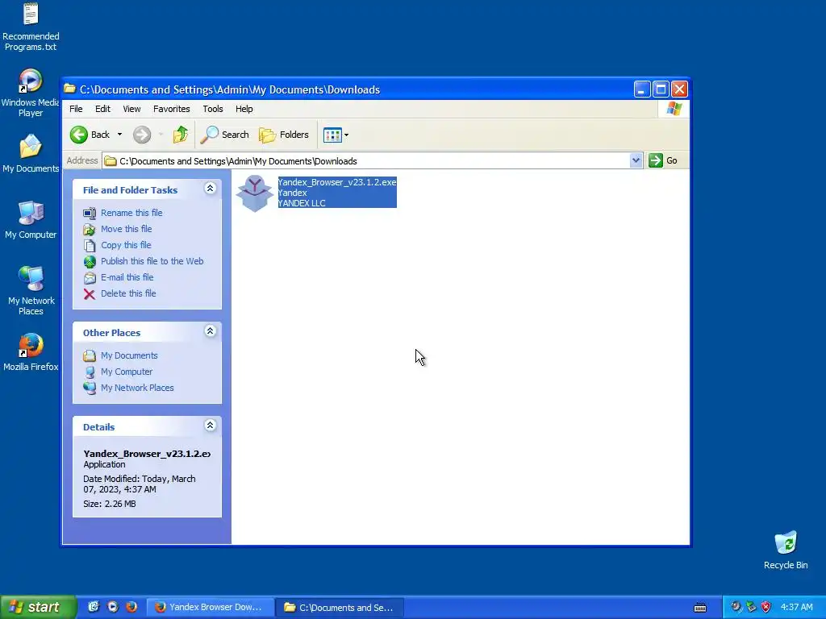Click the E-mail envelope icon
Image resolution: width=826 pixels, height=619 pixels.
(90, 278)
